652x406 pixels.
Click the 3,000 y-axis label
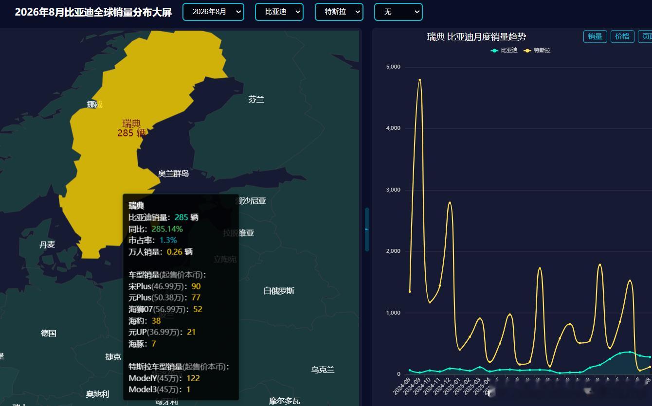393,190
